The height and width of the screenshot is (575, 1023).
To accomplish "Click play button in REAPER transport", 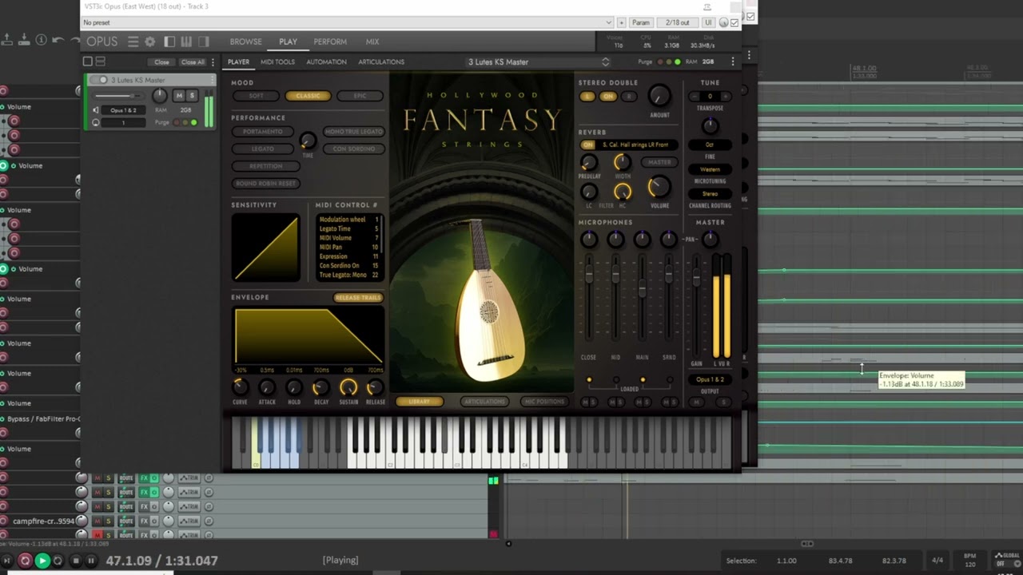I will (x=42, y=561).
